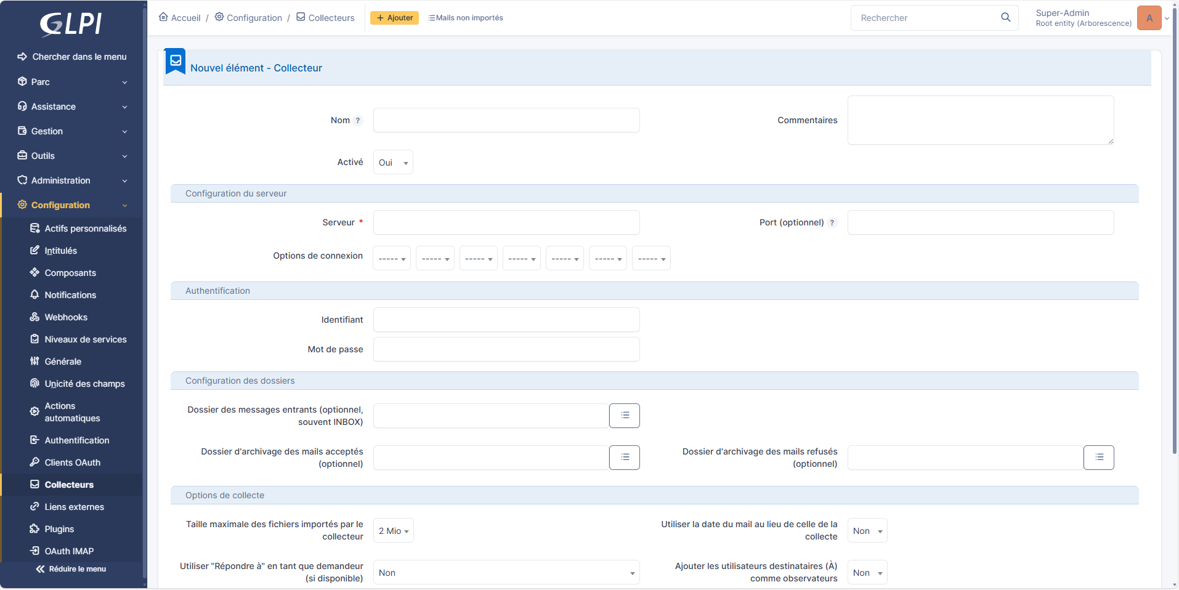Open the first Options de connexion dropdown
The image size is (1179, 590).
[x=391, y=257]
